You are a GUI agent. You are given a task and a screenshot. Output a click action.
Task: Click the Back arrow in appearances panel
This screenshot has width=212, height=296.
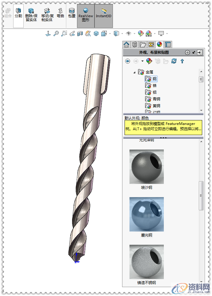(128, 61)
